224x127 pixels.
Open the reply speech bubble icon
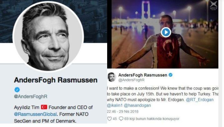click(121, 119)
